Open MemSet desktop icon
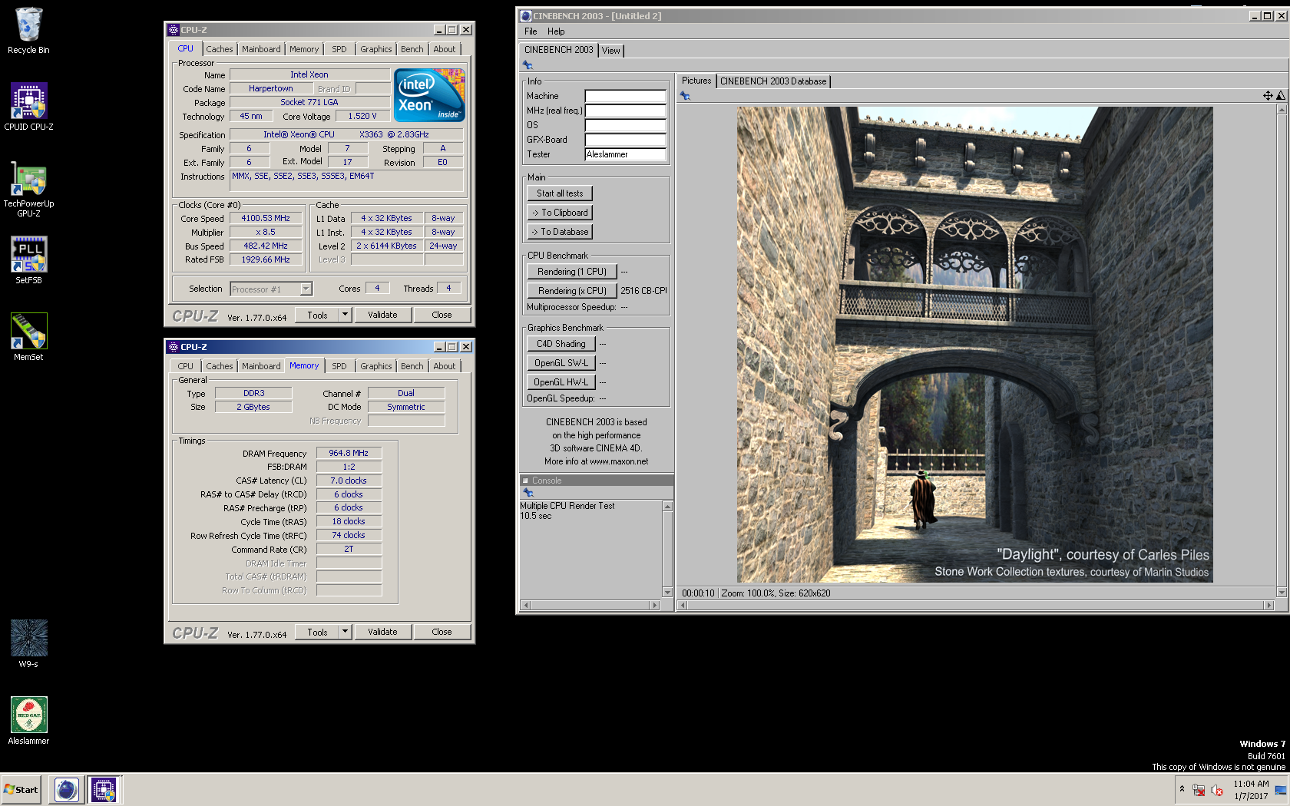 [28, 337]
